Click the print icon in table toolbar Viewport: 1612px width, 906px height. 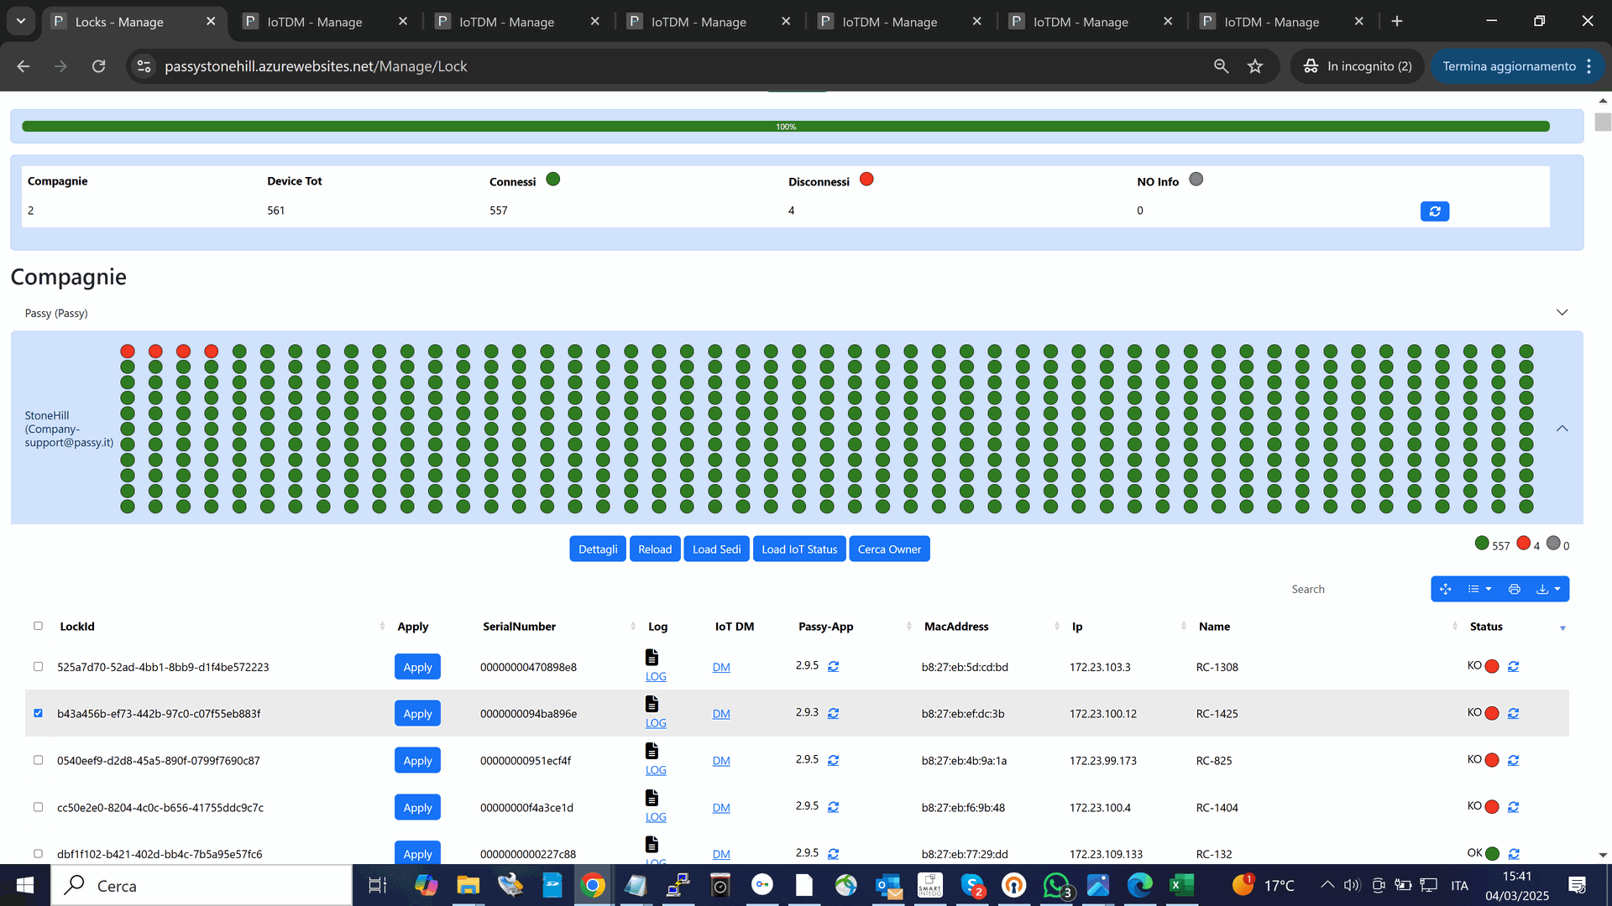(x=1514, y=589)
